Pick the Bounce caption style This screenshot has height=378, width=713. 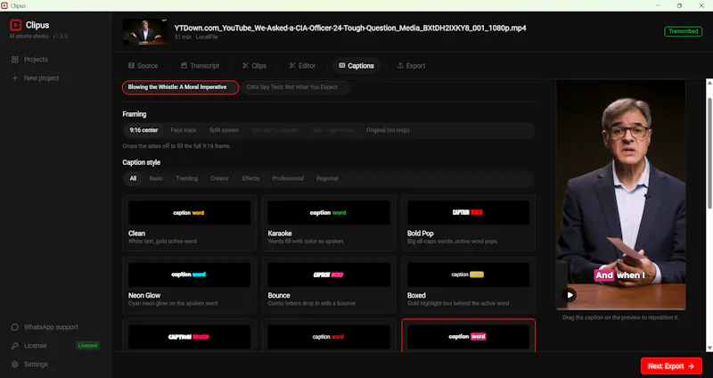[x=329, y=284]
